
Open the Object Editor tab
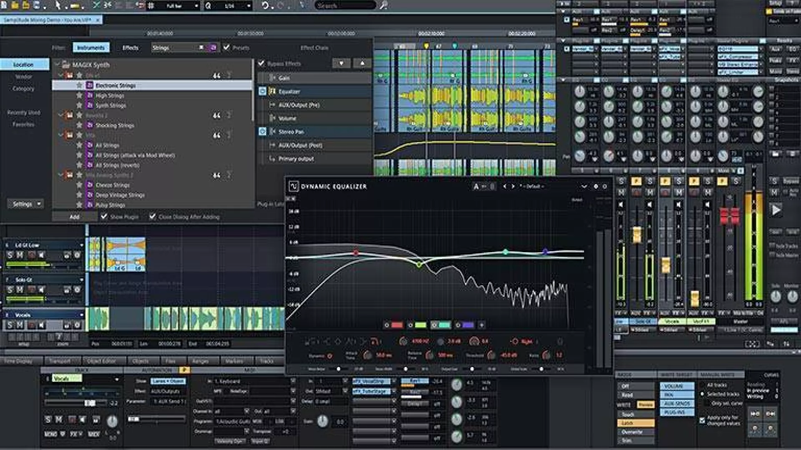101,361
